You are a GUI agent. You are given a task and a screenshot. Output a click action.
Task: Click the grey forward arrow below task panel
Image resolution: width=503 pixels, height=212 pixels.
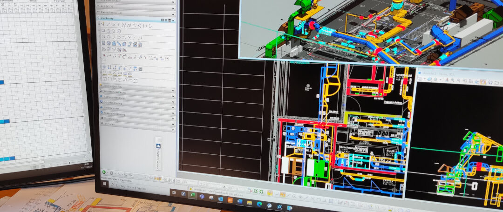pos(111,173)
